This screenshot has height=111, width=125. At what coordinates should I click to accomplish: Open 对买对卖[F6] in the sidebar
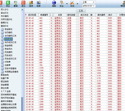click(x=6, y=19)
